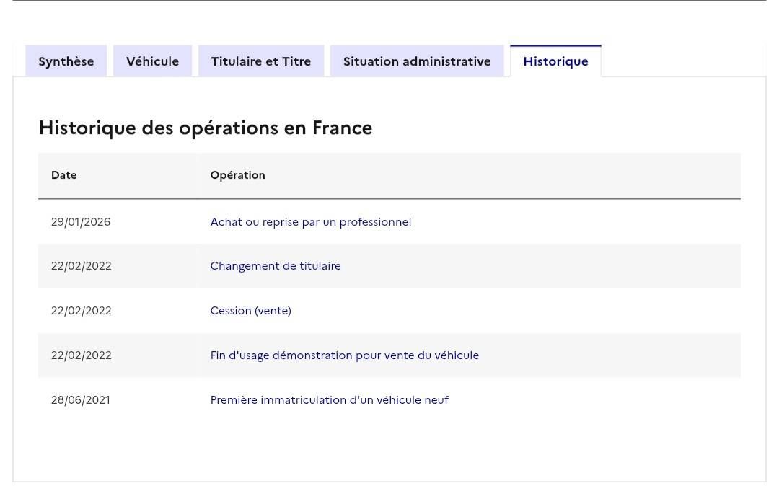Select the 'Cession (vente)' operation
779x486 pixels.
pos(250,311)
